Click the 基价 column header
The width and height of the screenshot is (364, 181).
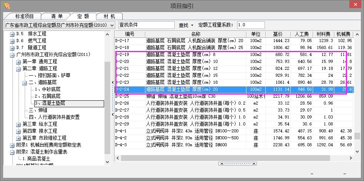[x=278, y=34]
